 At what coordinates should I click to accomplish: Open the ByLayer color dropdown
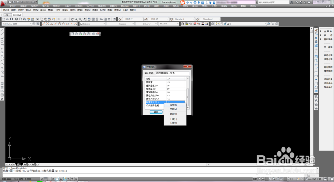(x=93, y=24)
